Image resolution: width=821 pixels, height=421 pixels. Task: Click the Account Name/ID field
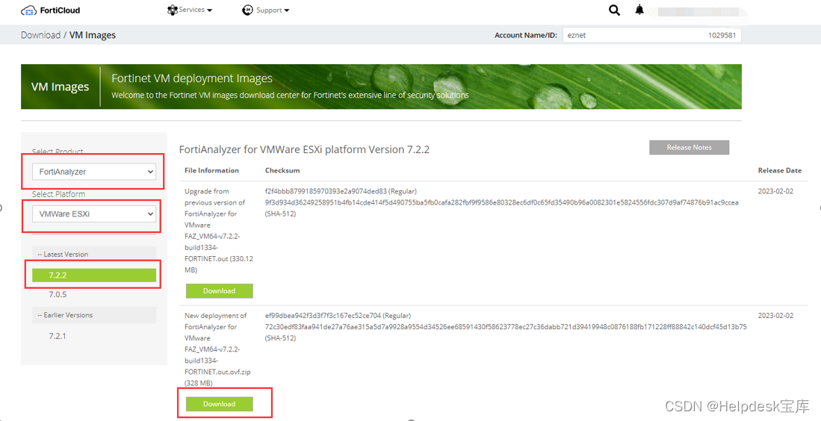pyautogui.click(x=652, y=35)
